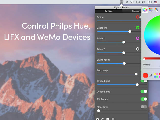The height and width of the screenshot is (120, 160).
Task: Pick a hue in the color wheel
Action: 152,35
